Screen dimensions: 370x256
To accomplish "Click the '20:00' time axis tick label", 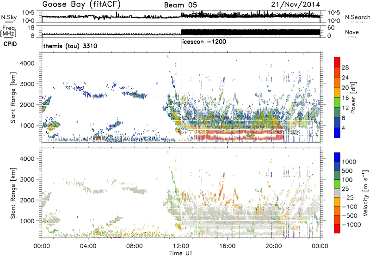I will pyautogui.click(x=274, y=246).
